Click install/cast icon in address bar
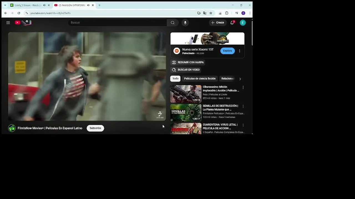The height and width of the screenshot is (199, 355). point(199,13)
